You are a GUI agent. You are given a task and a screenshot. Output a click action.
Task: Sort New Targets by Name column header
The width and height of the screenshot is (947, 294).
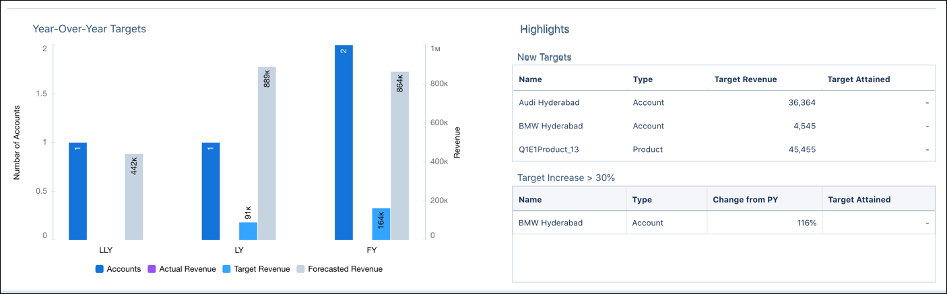click(531, 79)
